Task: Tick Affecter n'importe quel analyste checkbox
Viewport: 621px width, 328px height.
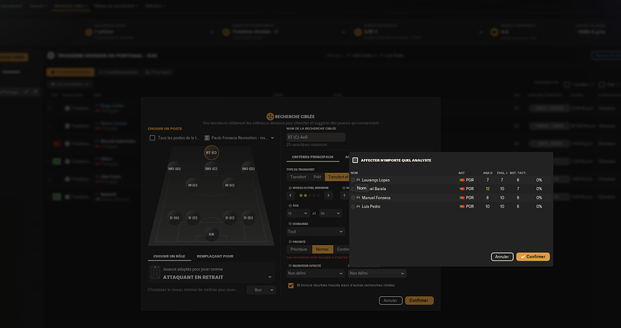Action: pyautogui.click(x=356, y=161)
